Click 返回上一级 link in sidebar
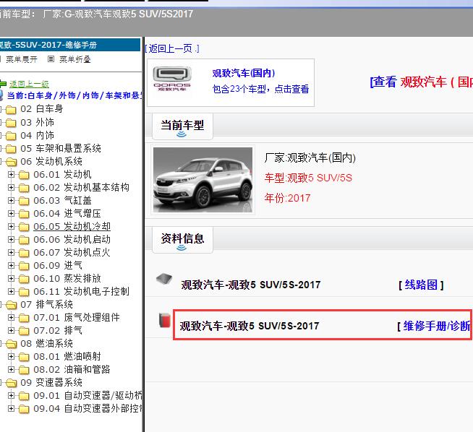The height and width of the screenshot is (432, 473). click(x=29, y=84)
